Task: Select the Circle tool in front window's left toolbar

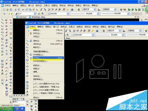Action: click(x=27, y=60)
